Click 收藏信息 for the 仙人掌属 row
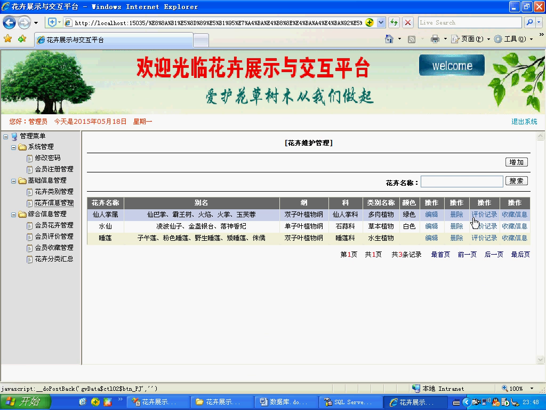This screenshot has width=546, height=410. click(515, 215)
